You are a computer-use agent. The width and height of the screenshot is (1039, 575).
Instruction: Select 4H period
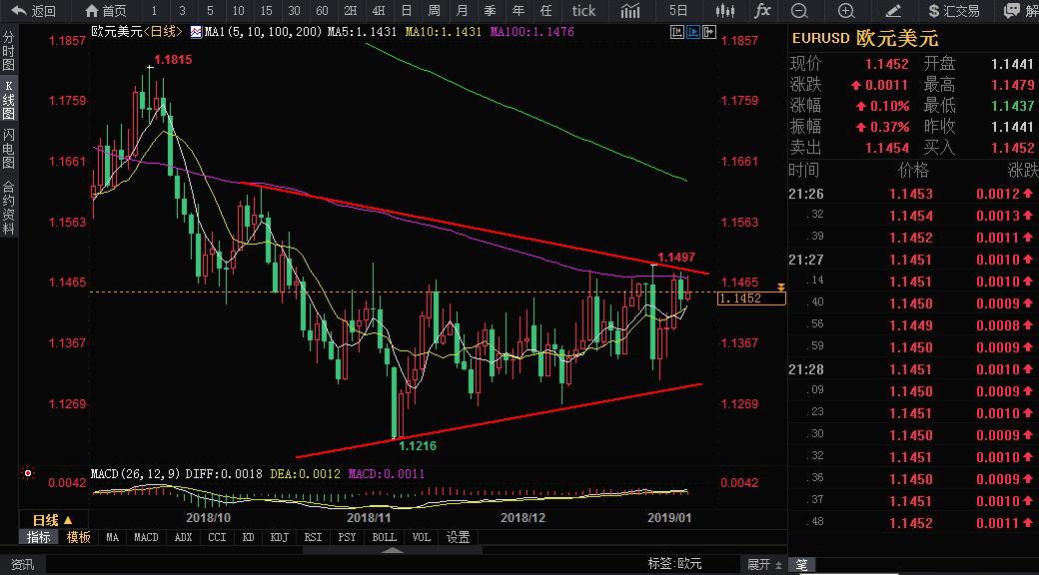(379, 11)
